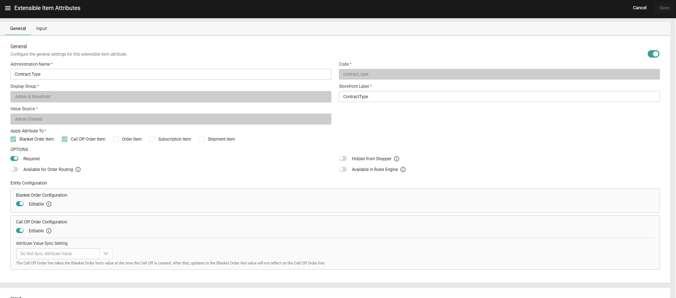Viewport: 676px width, 298px height.
Task: Uncheck the Blanket Order Item checkbox
Action: point(13,139)
